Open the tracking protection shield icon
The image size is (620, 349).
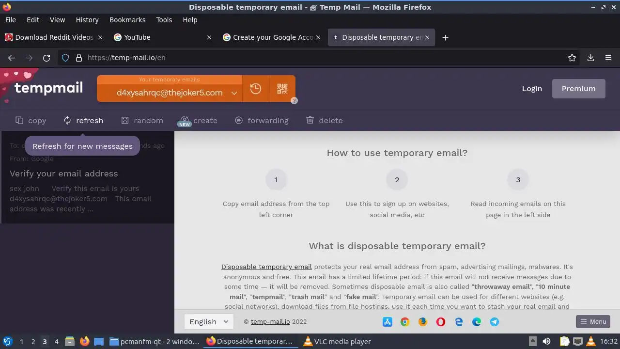65,58
